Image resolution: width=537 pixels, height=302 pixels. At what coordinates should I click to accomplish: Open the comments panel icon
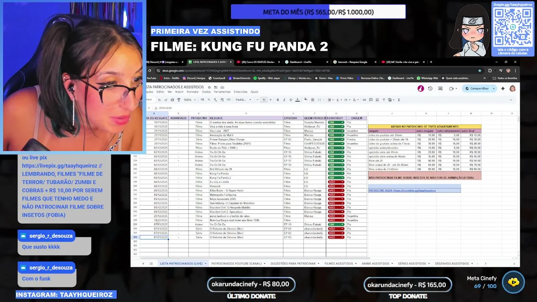point(440,89)
